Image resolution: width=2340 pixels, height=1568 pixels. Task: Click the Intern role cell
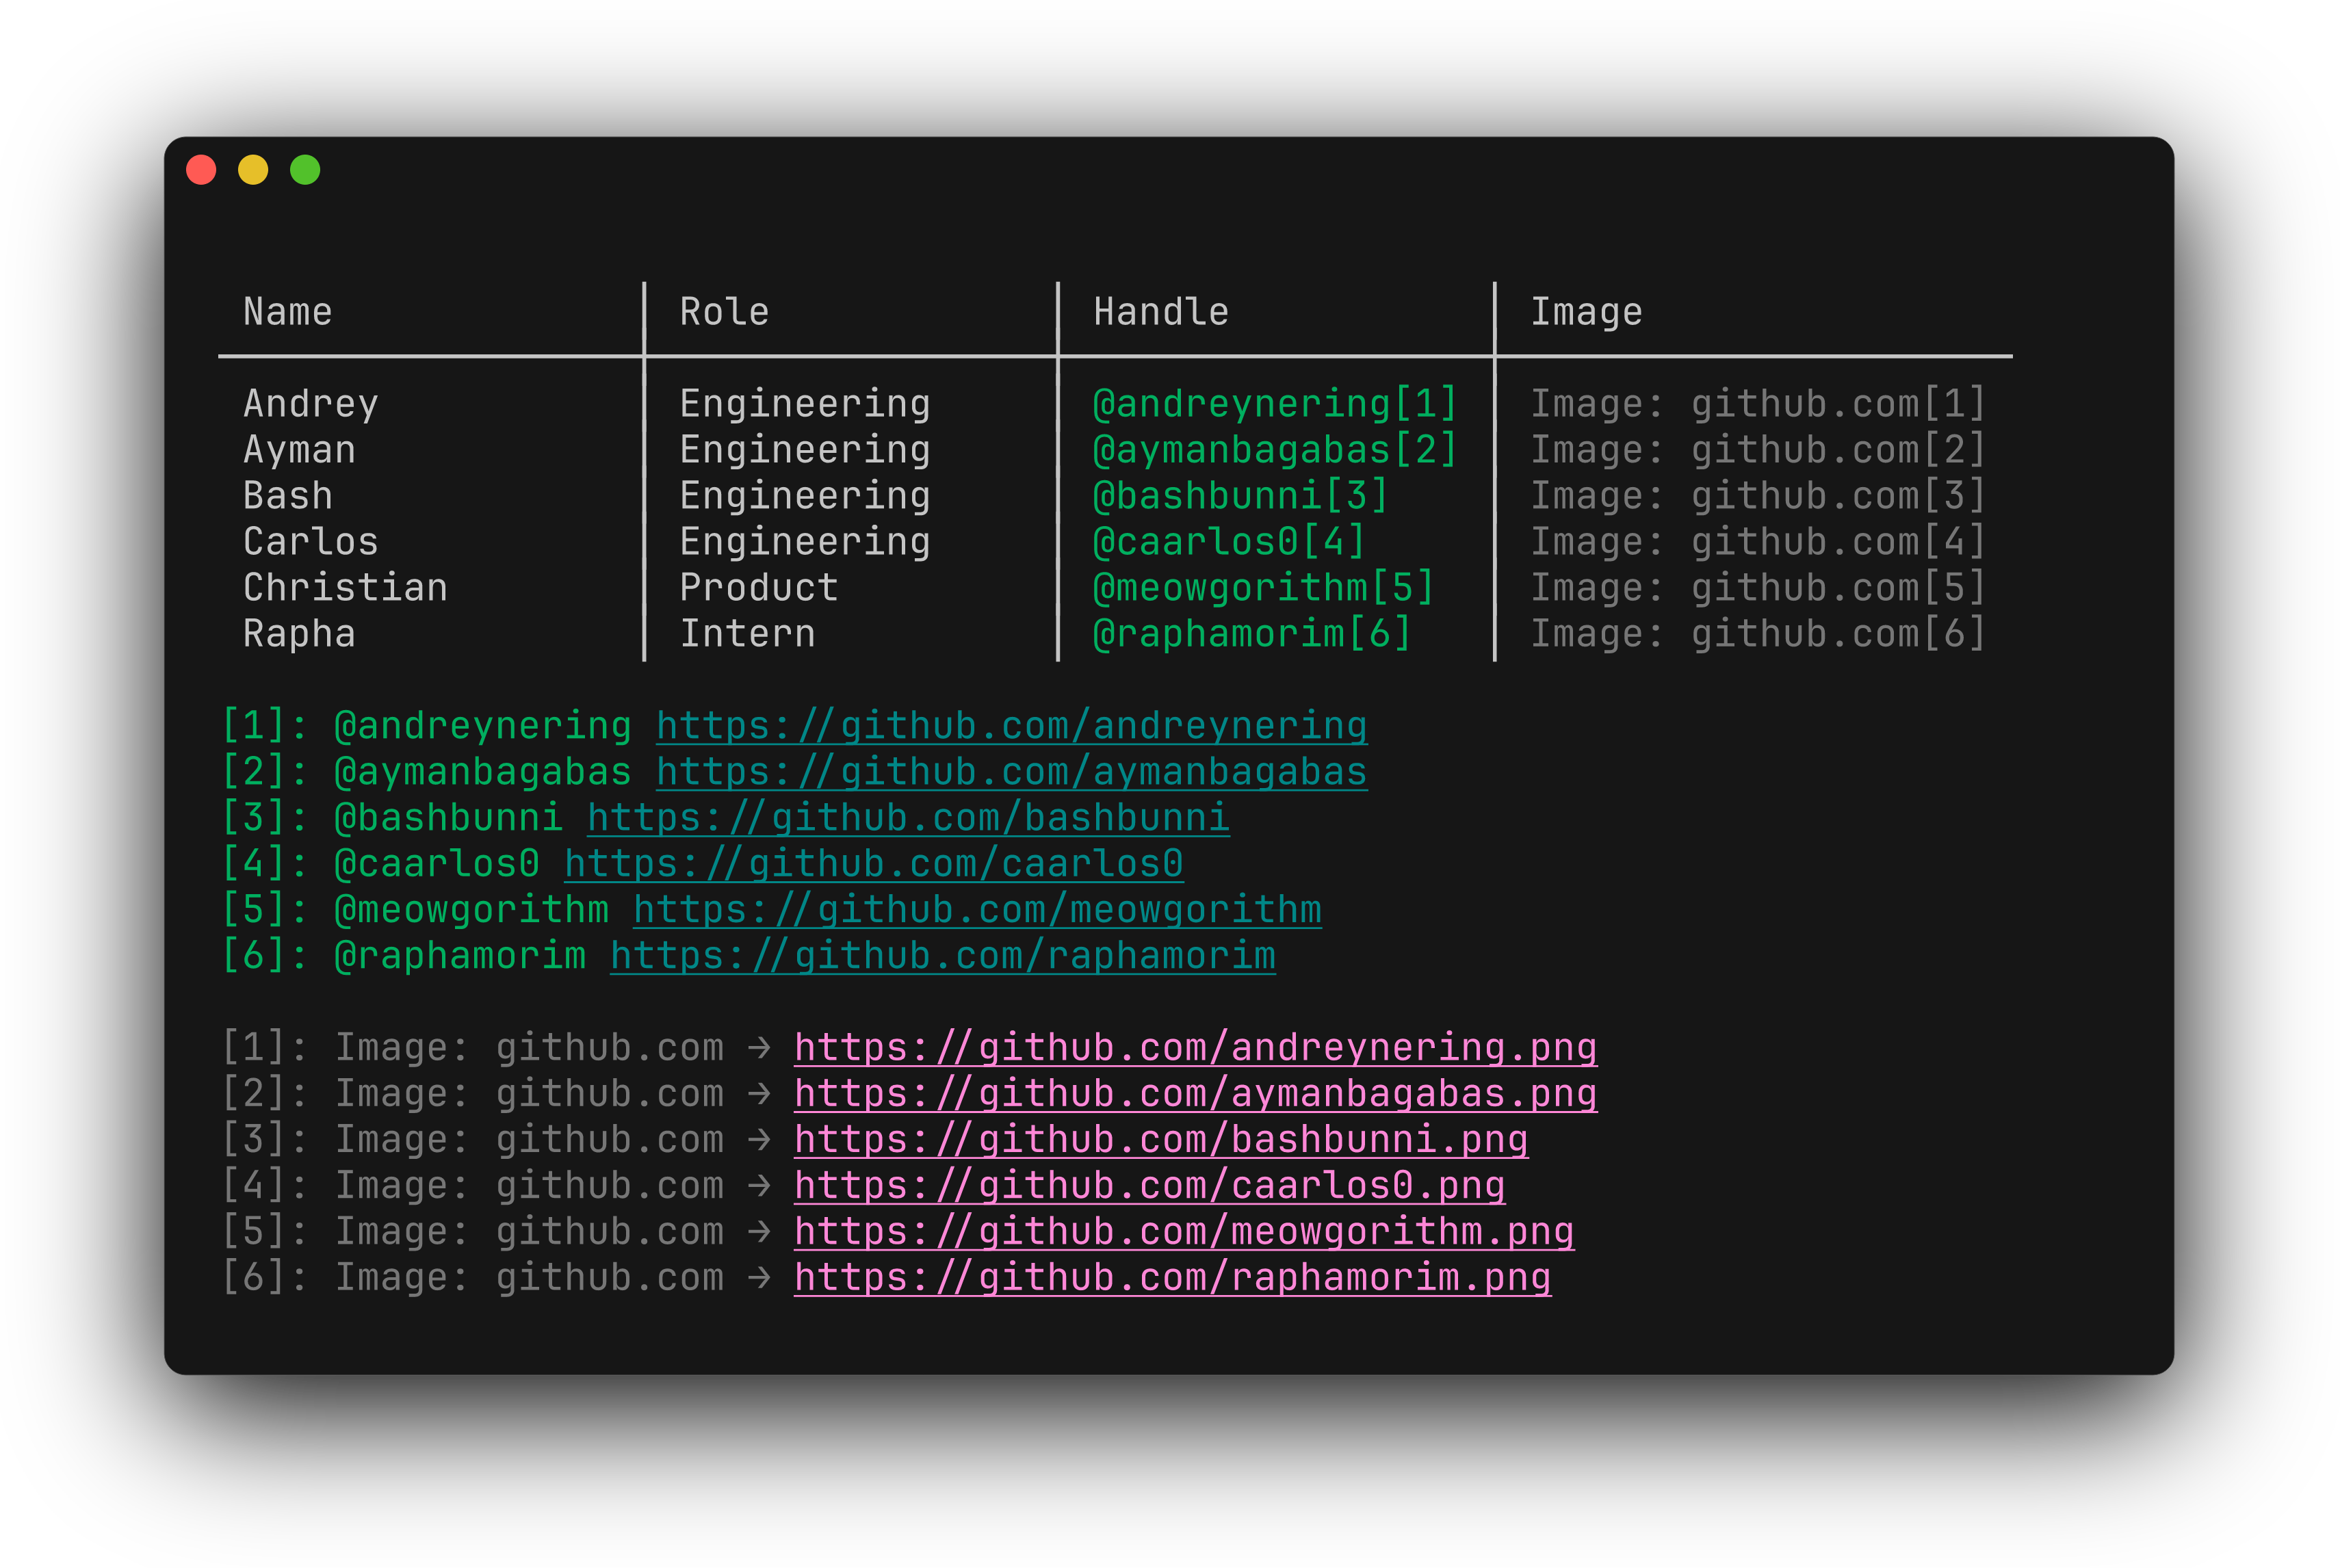(748, 634)
